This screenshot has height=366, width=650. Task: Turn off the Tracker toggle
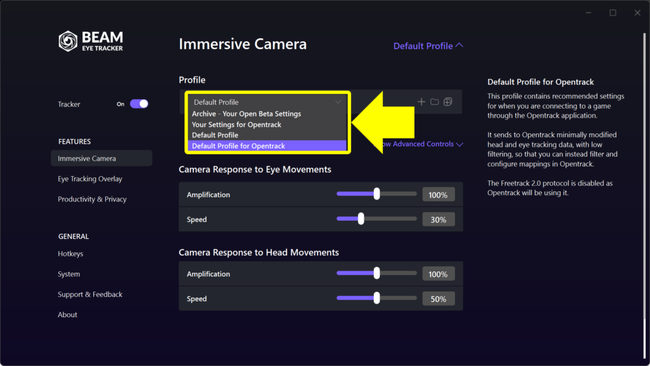click(x=139, y=104)
